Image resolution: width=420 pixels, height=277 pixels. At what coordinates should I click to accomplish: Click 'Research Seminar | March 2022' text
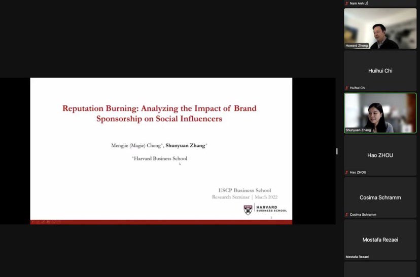pyautogui.click(x=245, y=197)
